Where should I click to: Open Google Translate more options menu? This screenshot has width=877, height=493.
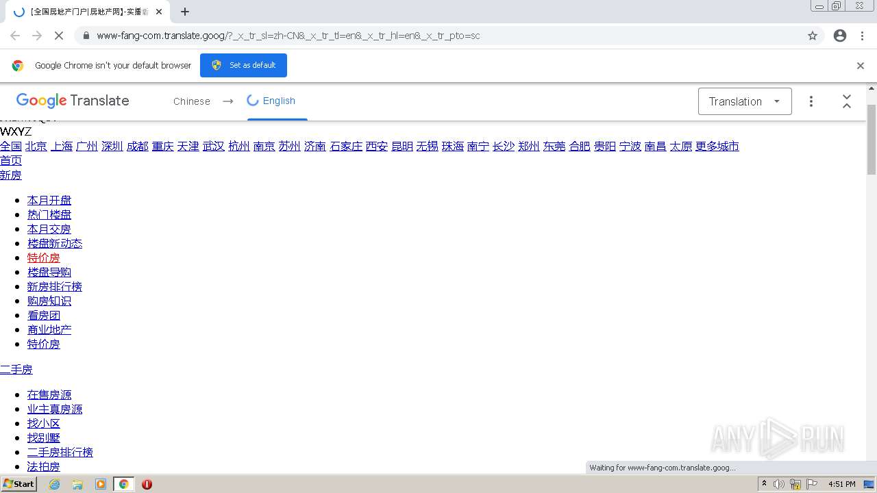(x=811, y=101)
